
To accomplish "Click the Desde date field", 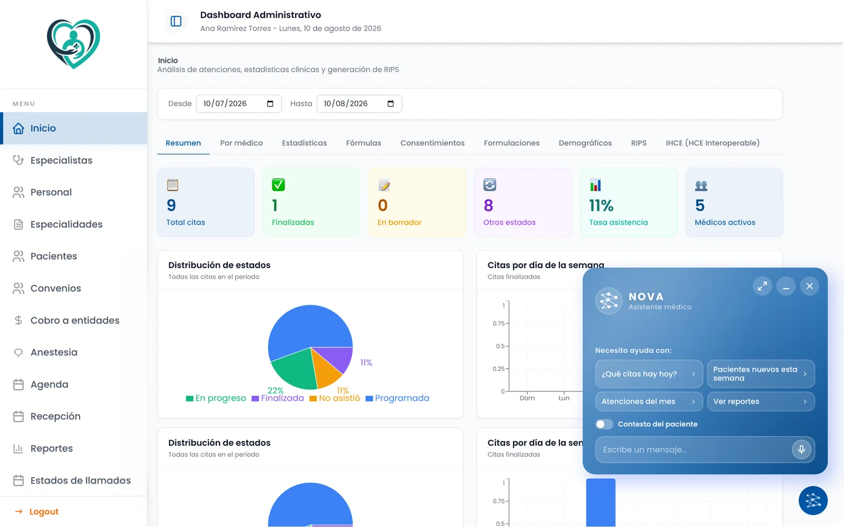I will (x=239, y=104).
